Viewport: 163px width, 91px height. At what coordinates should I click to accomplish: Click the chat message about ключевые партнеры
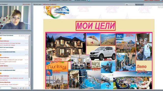point(10,44)
